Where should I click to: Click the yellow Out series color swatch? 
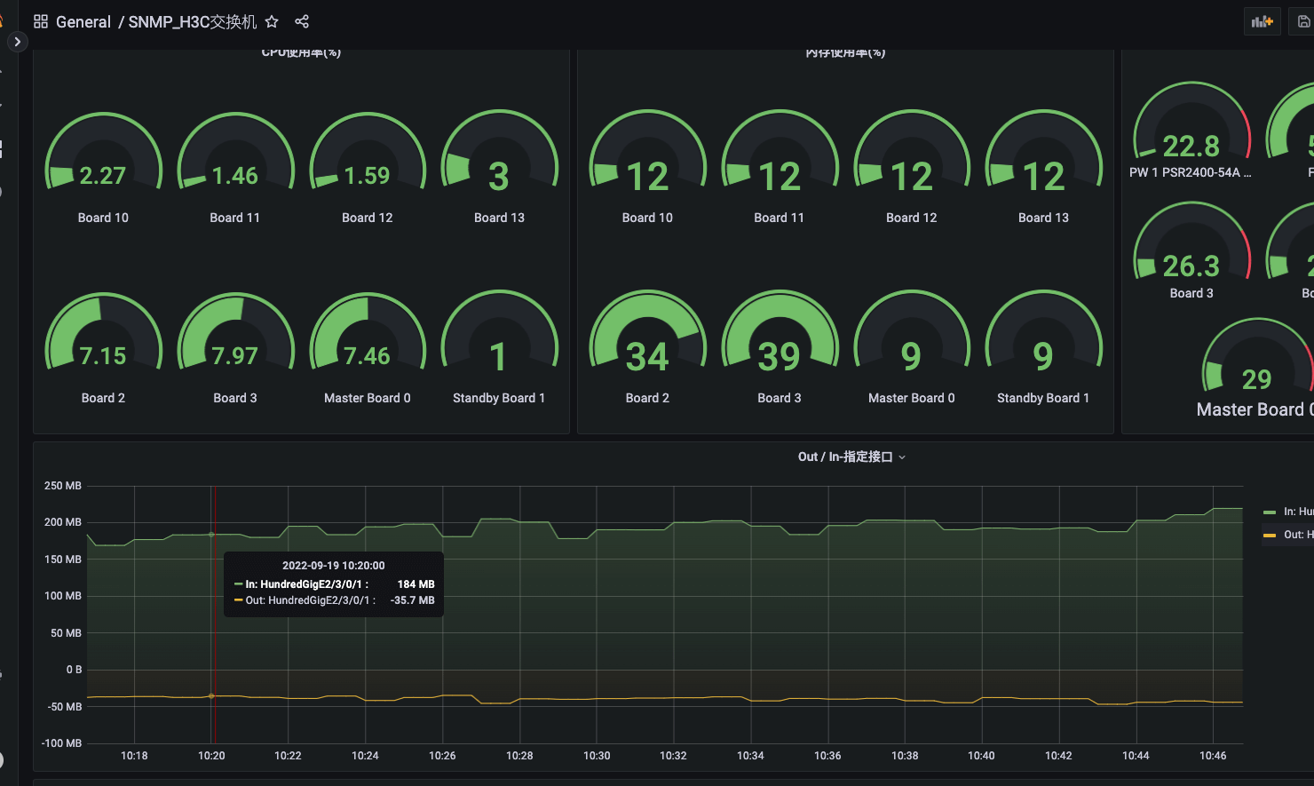click(1270, 536)
